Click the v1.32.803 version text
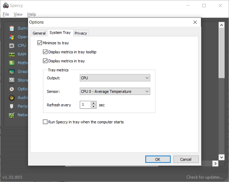This screenshot has height=182, width=229. 12,177
